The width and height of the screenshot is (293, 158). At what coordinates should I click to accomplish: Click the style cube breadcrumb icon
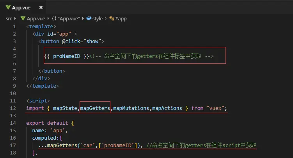point(89,18)
